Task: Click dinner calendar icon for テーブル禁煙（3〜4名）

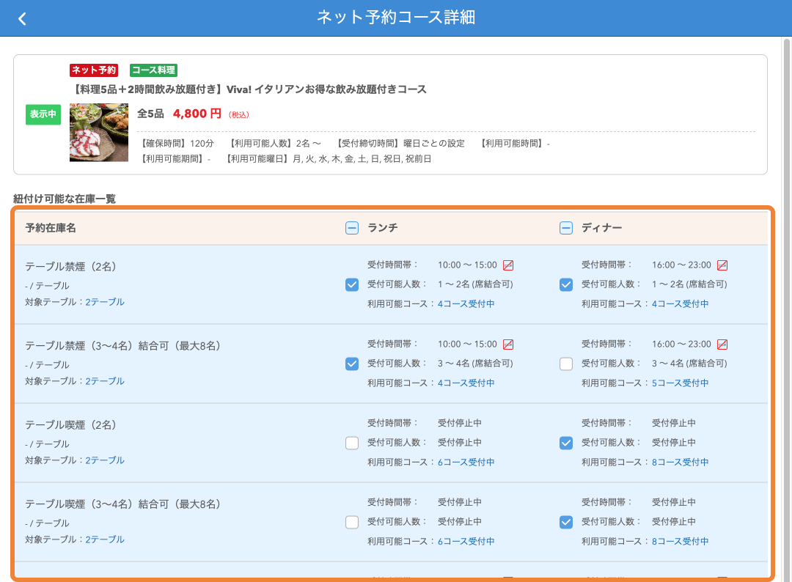Action: (x=722, y=345)
